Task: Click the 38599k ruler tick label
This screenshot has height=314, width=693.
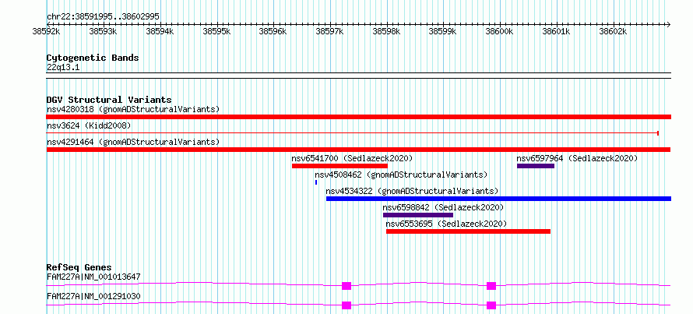Action: (x=443, y=32)
